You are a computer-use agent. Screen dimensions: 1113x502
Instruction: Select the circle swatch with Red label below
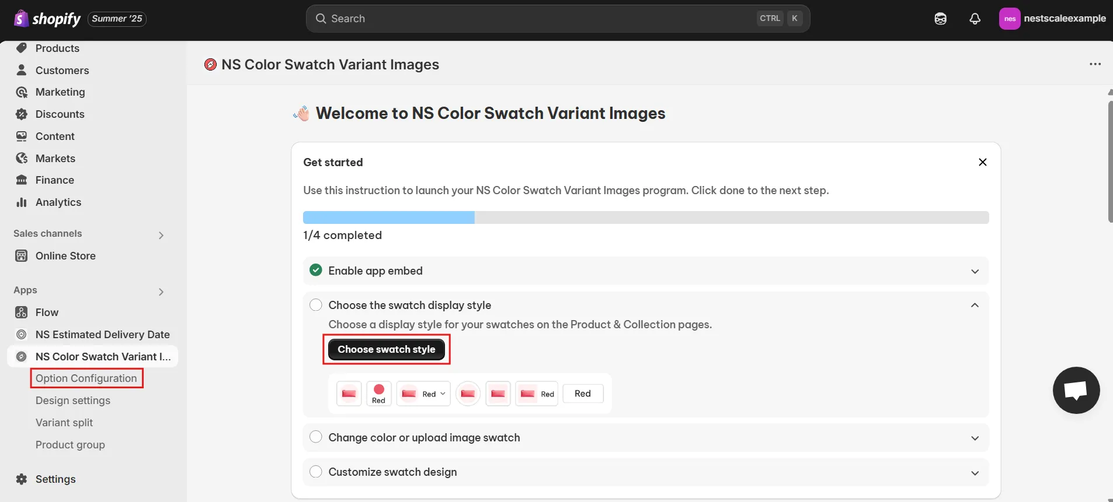(x=379, y=394)
